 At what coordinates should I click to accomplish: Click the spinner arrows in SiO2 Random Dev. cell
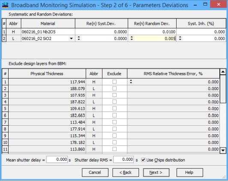(x=132, y=38)
